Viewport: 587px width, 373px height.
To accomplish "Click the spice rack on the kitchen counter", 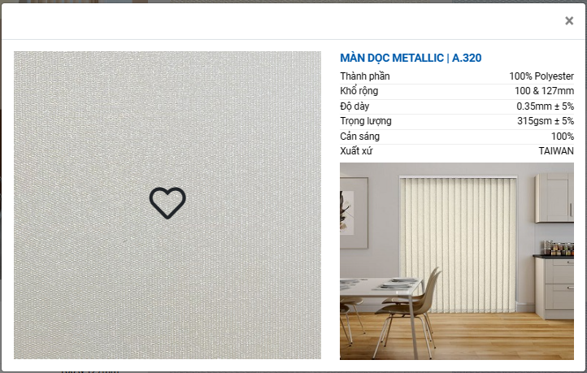I will pyautogui.click(x=559, y=249).
